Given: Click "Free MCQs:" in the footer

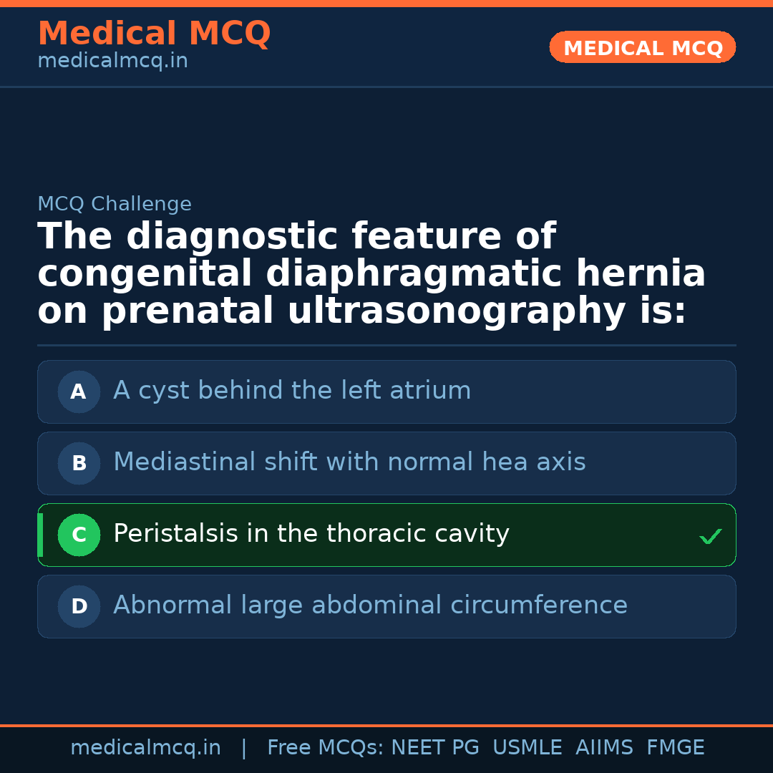Looking at the screenshot, I should tap(326, 748).
